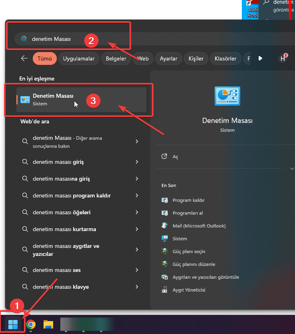The width and height of the screenshot is (295, 334).
Task: Open Aygıt Yöneticisi from recent list
Action: click(x=189, y=290)
